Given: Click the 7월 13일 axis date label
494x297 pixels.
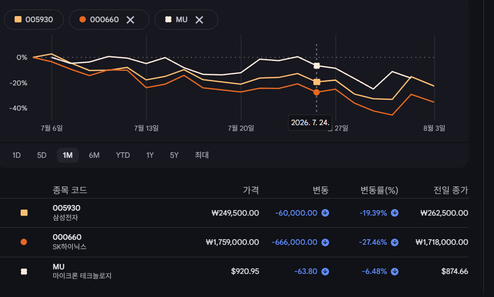Looking at the screenshot, I should click(146, 128).
